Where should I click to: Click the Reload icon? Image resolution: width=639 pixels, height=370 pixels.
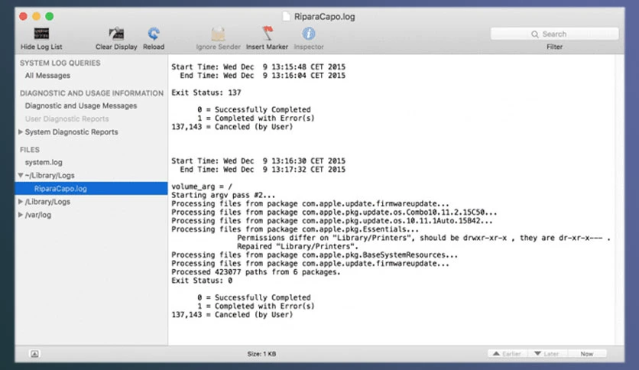point(154,34)
